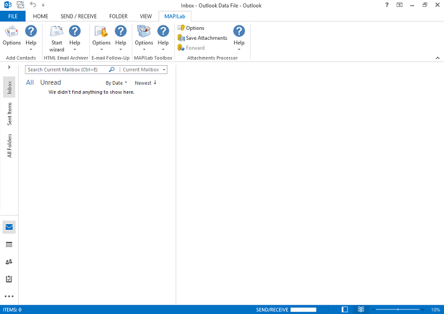This screenshot has height=314, width=444.
Task: Select Inbox in collapsed folder pane
Action: pos(10,87)
